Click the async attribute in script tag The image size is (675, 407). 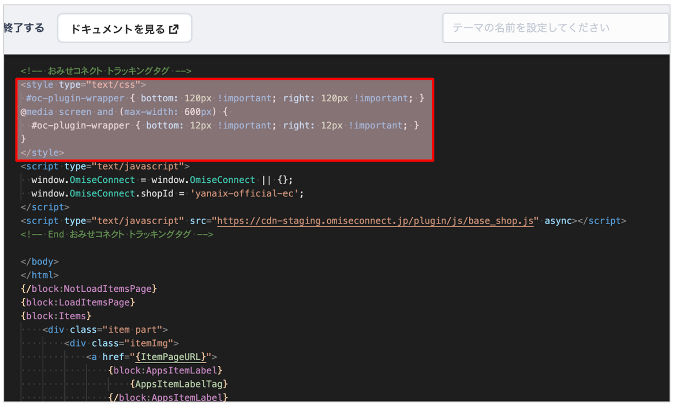pyautogui.click(x=558, y=221)
